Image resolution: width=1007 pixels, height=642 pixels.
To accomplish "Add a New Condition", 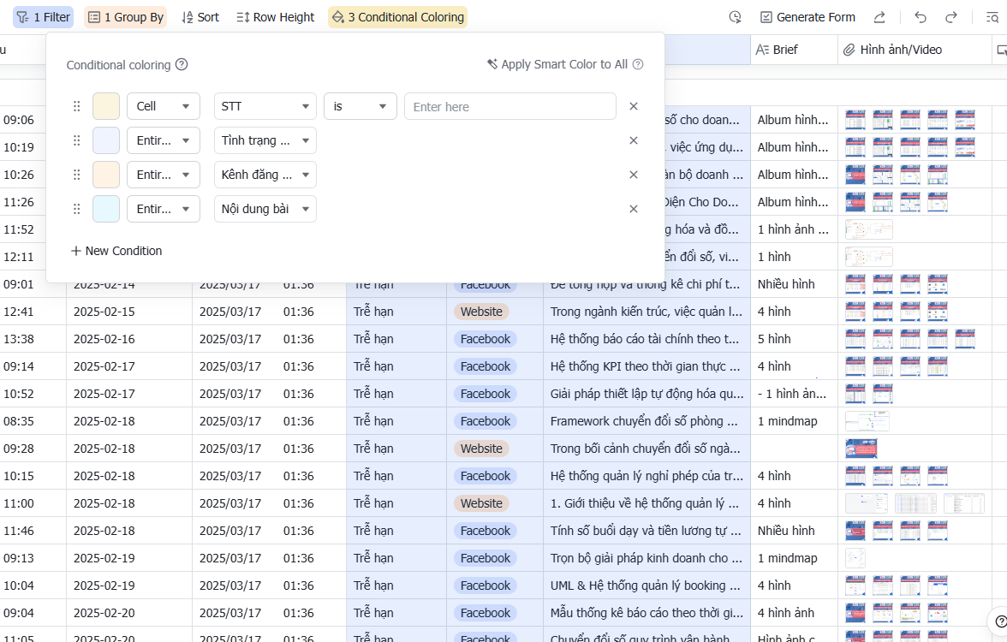I will tap(116, 251).
